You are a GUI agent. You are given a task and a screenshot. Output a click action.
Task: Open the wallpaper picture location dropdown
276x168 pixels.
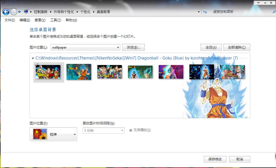[x=85, y=47]
